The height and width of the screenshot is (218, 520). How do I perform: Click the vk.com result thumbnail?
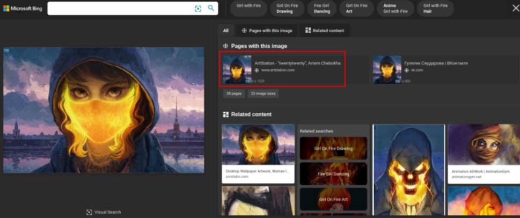387,69
